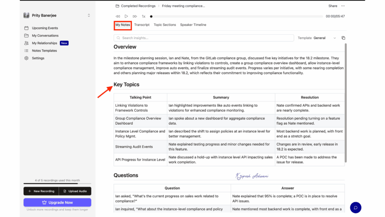Image resolution: width=385 pixels, height=217 pixels.
Task: Go to My Relationships page
Action: (x=44, y=43)
